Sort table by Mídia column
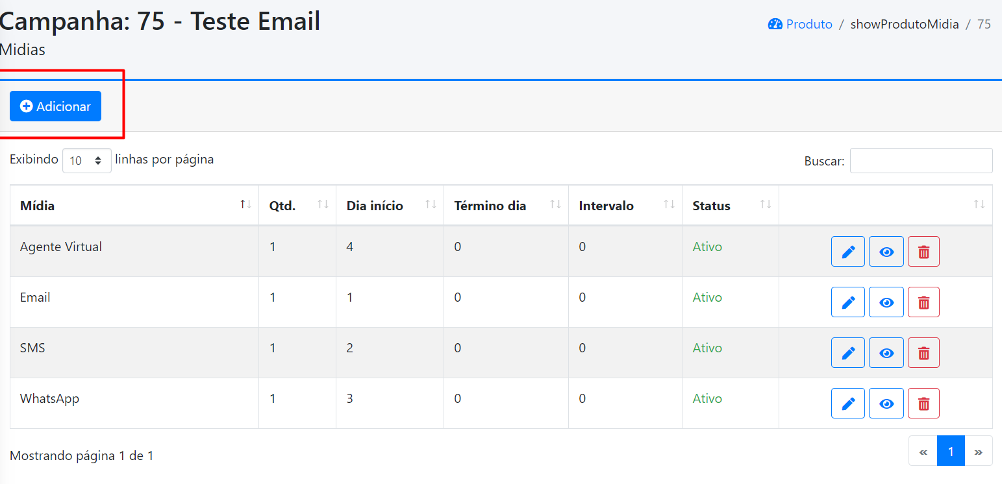The width and height of the screenshot is (1002, 484). [x=134, y=206]
